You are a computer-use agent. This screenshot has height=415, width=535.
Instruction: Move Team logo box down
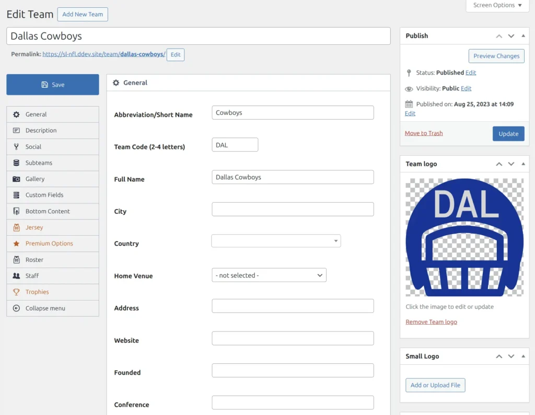point(511,164)
